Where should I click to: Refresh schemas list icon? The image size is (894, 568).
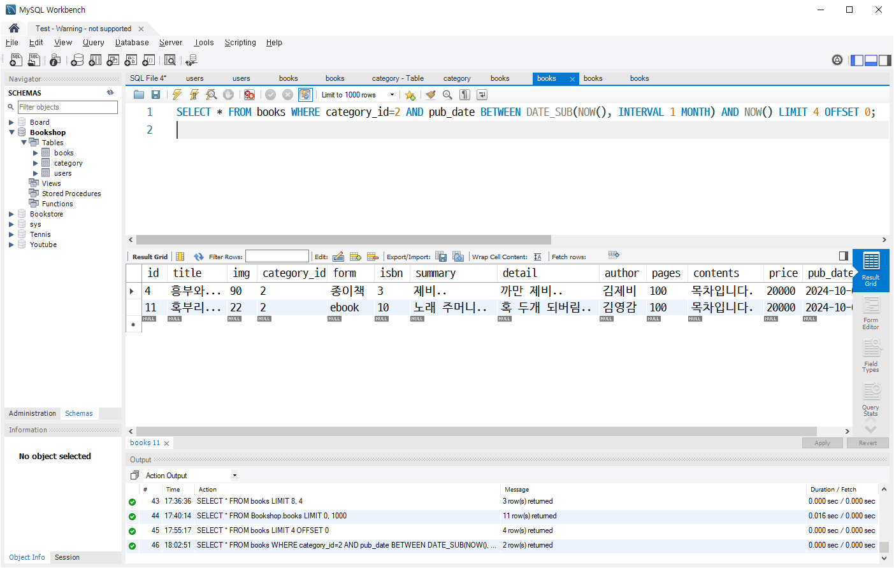tap(110, 93)
